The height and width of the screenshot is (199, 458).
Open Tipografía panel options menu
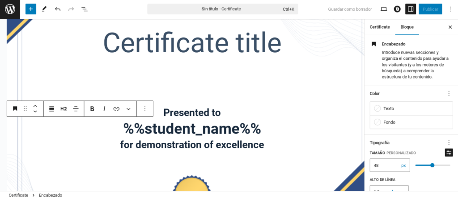(449, 142)
